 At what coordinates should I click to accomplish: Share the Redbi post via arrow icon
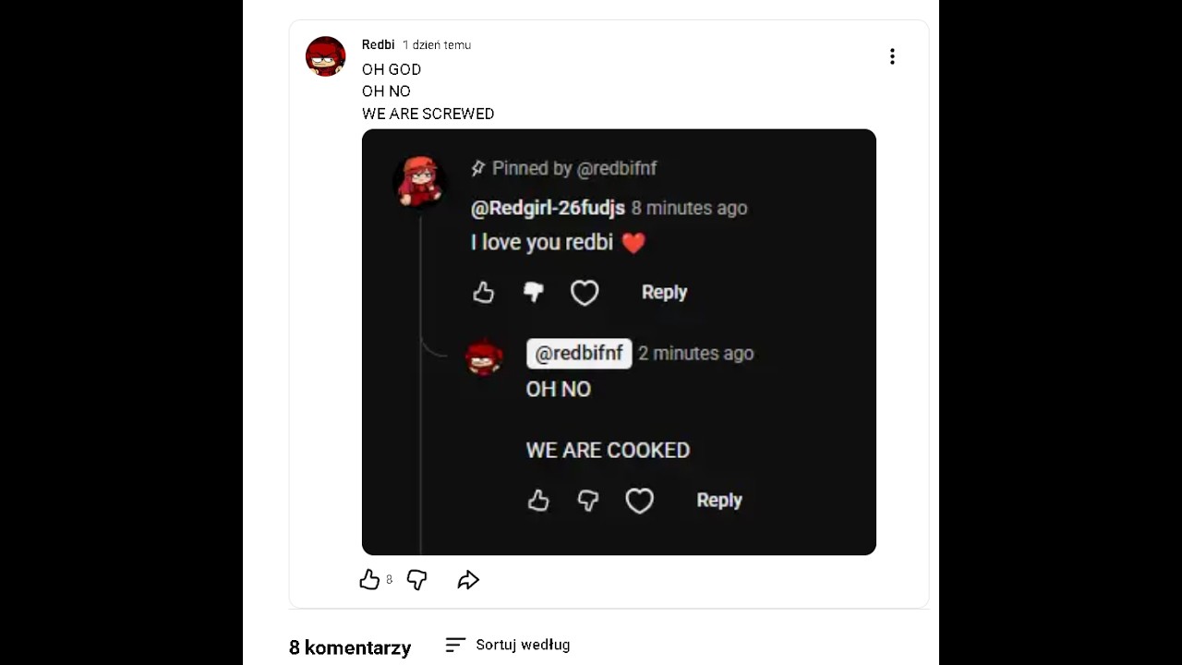click(x=468, y=580)
